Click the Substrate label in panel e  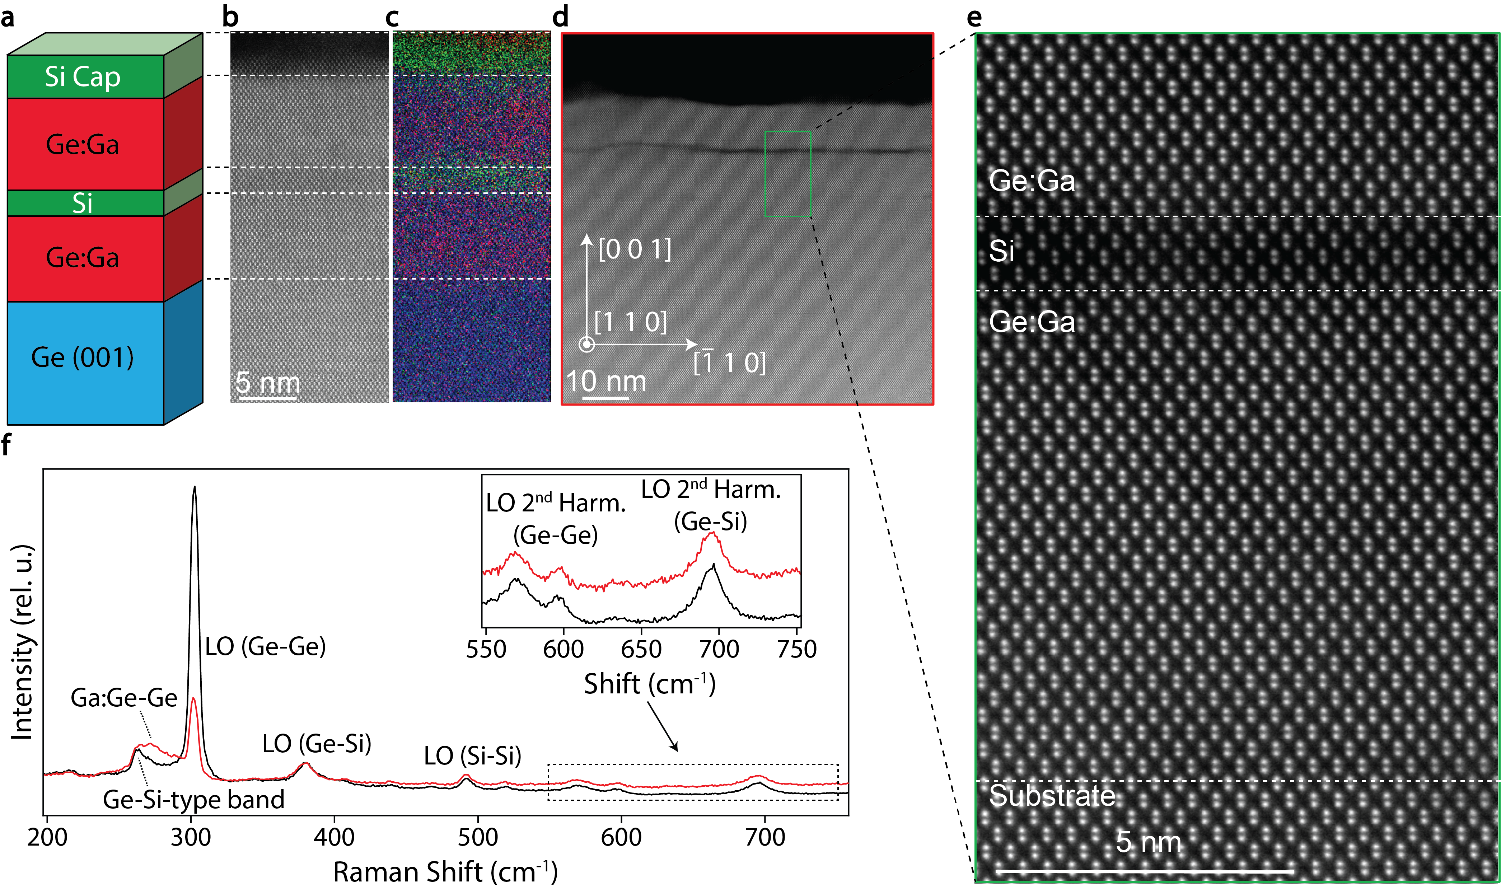pyautogui.click(x=1052, y=796)
